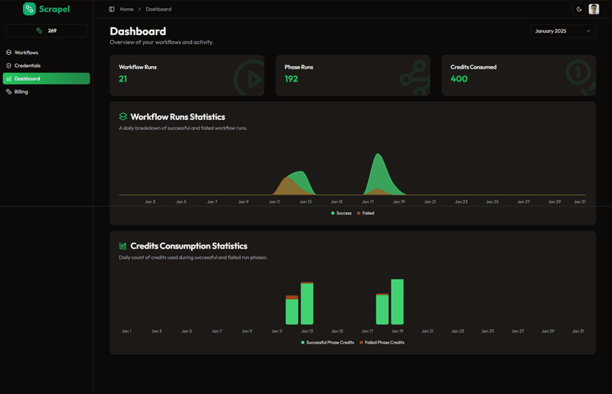The width and height of the screenshot is (612, 394).
Task: Click the layers icon beside Workflow Runs Statistics
Action: 123,116
